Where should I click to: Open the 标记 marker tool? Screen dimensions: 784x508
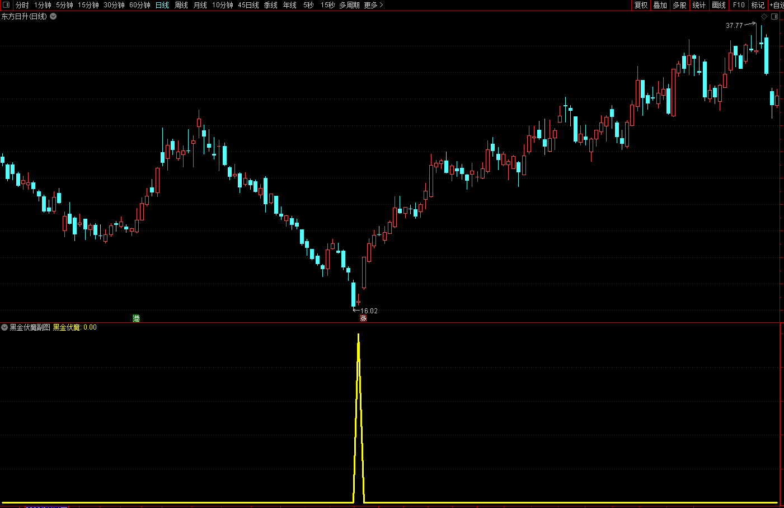coord(758,5)
